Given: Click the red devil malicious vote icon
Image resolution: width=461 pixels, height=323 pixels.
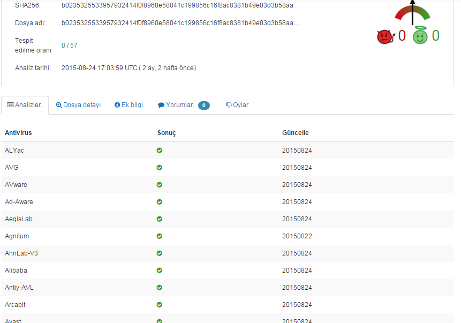Looking at the screenshot, I should (386, 37).
